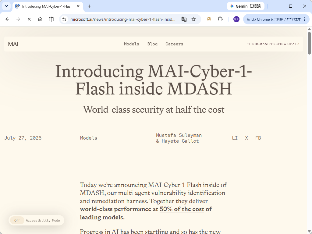Image resolution: width=312 pixels, height=234 pixels.
Task: Close the MAI-Cyber-1-Flash tab
Action: [78, 6]
